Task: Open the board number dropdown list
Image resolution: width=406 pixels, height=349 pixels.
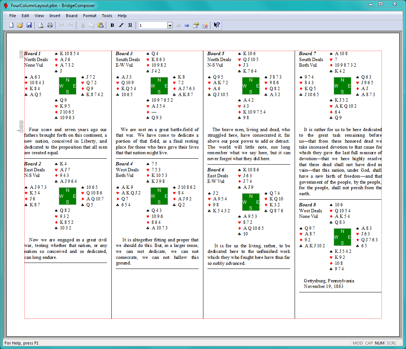Action: point(170,25)
